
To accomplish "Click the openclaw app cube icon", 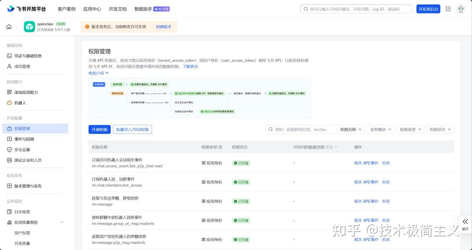I will [x=29, y=27].
